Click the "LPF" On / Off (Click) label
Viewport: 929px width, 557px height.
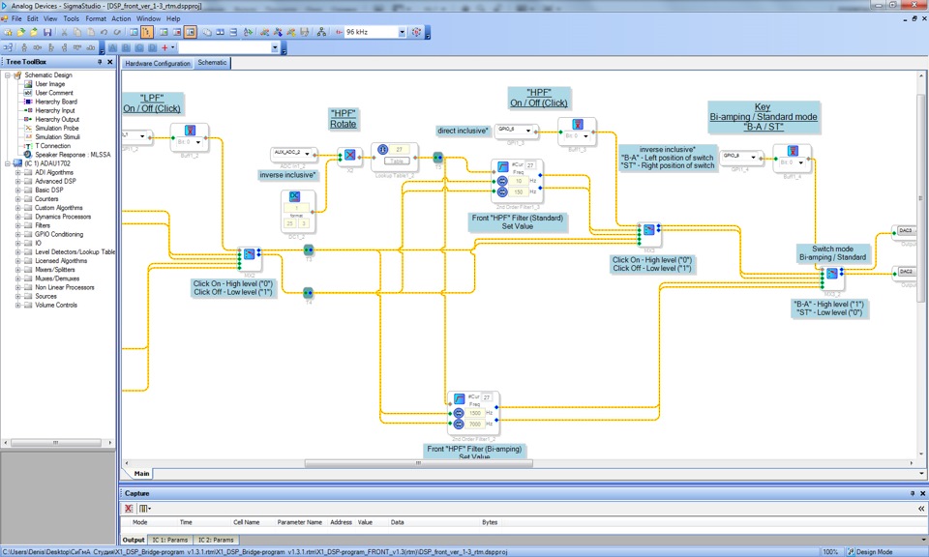(152, 103)
